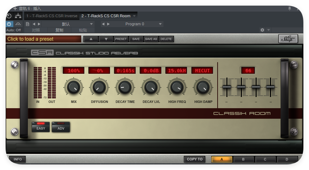This screenshot has height=170, width=309.
Task: Click the COPY TO button
Action: (195, 159)
